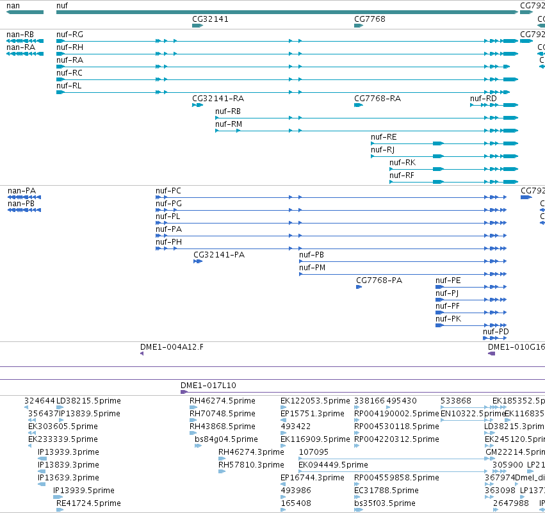Select the nuf-RF transcript label
Viewport: 545px width, 513px height.
tap(402, 175)
